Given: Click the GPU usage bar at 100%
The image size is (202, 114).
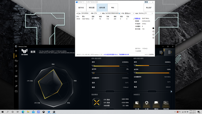Looking at the screenshot, I should [152, 73].
